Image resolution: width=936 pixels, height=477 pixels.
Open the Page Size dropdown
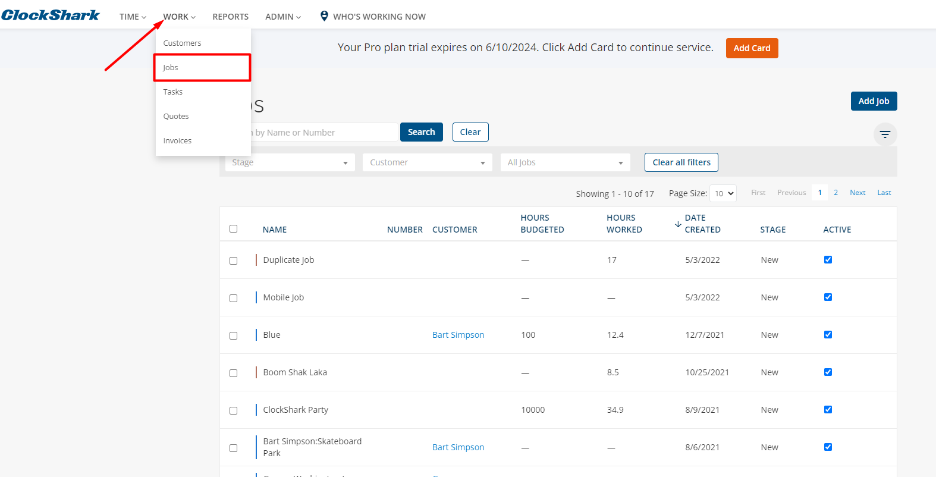click(723, 193)
